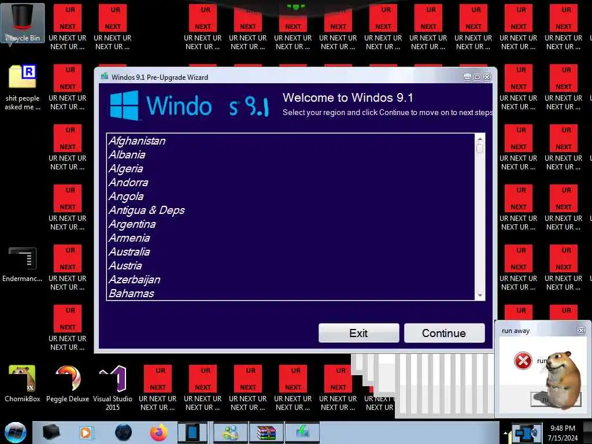Image resolution: width=592 pixels, height=444 pixels.
Task: Open Firefox from the taskbar
Action: [159, 432]
